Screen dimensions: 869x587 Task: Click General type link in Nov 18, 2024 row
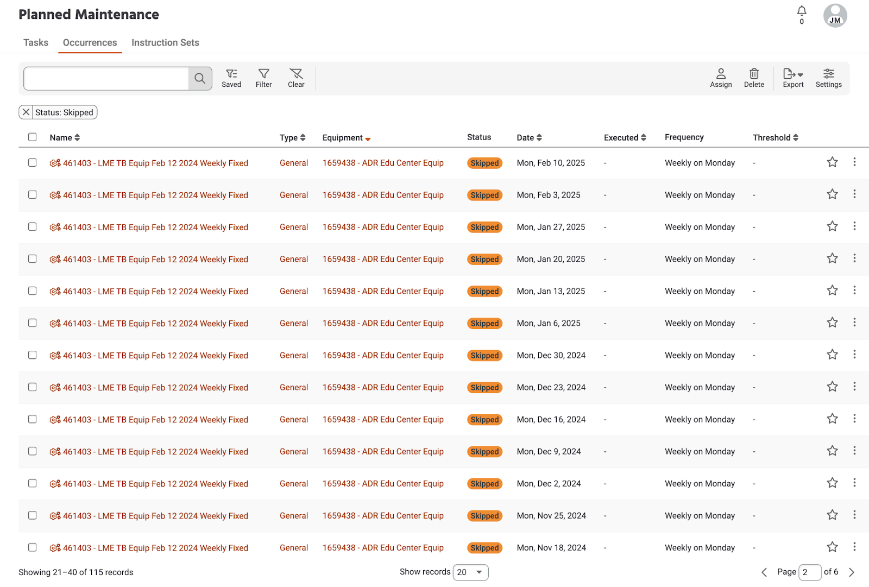click(294, 548)
